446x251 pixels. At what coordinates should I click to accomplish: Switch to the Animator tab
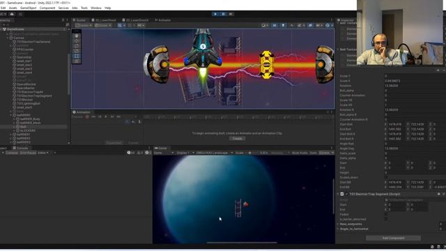point(163,20)
